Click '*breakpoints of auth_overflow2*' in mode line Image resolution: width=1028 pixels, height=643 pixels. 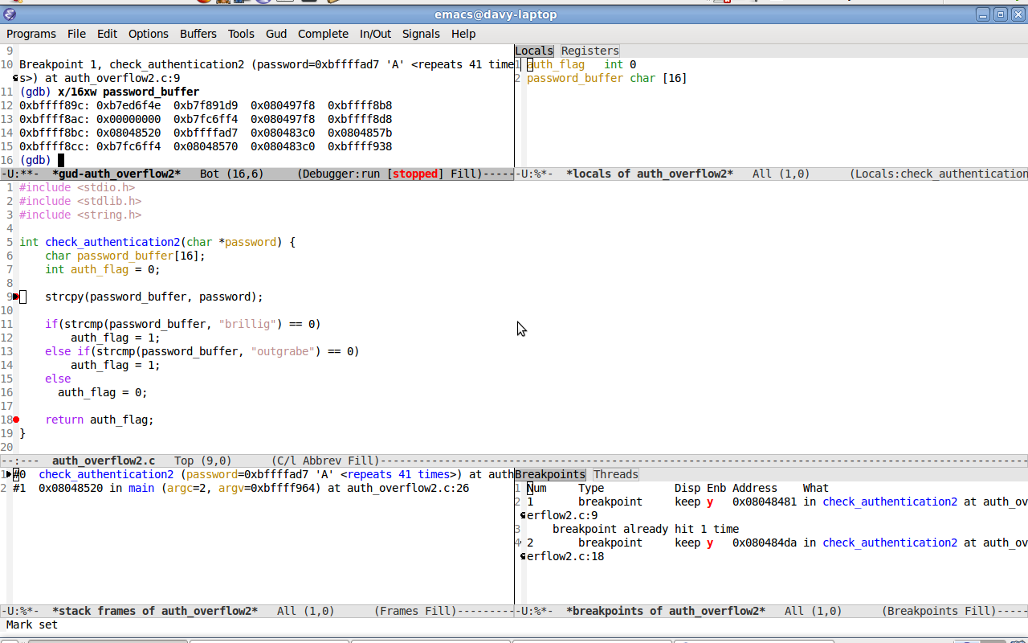click(x=666, y=611)
